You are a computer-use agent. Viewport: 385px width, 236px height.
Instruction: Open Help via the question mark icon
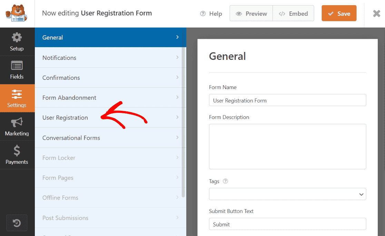(x=203, y=14)
